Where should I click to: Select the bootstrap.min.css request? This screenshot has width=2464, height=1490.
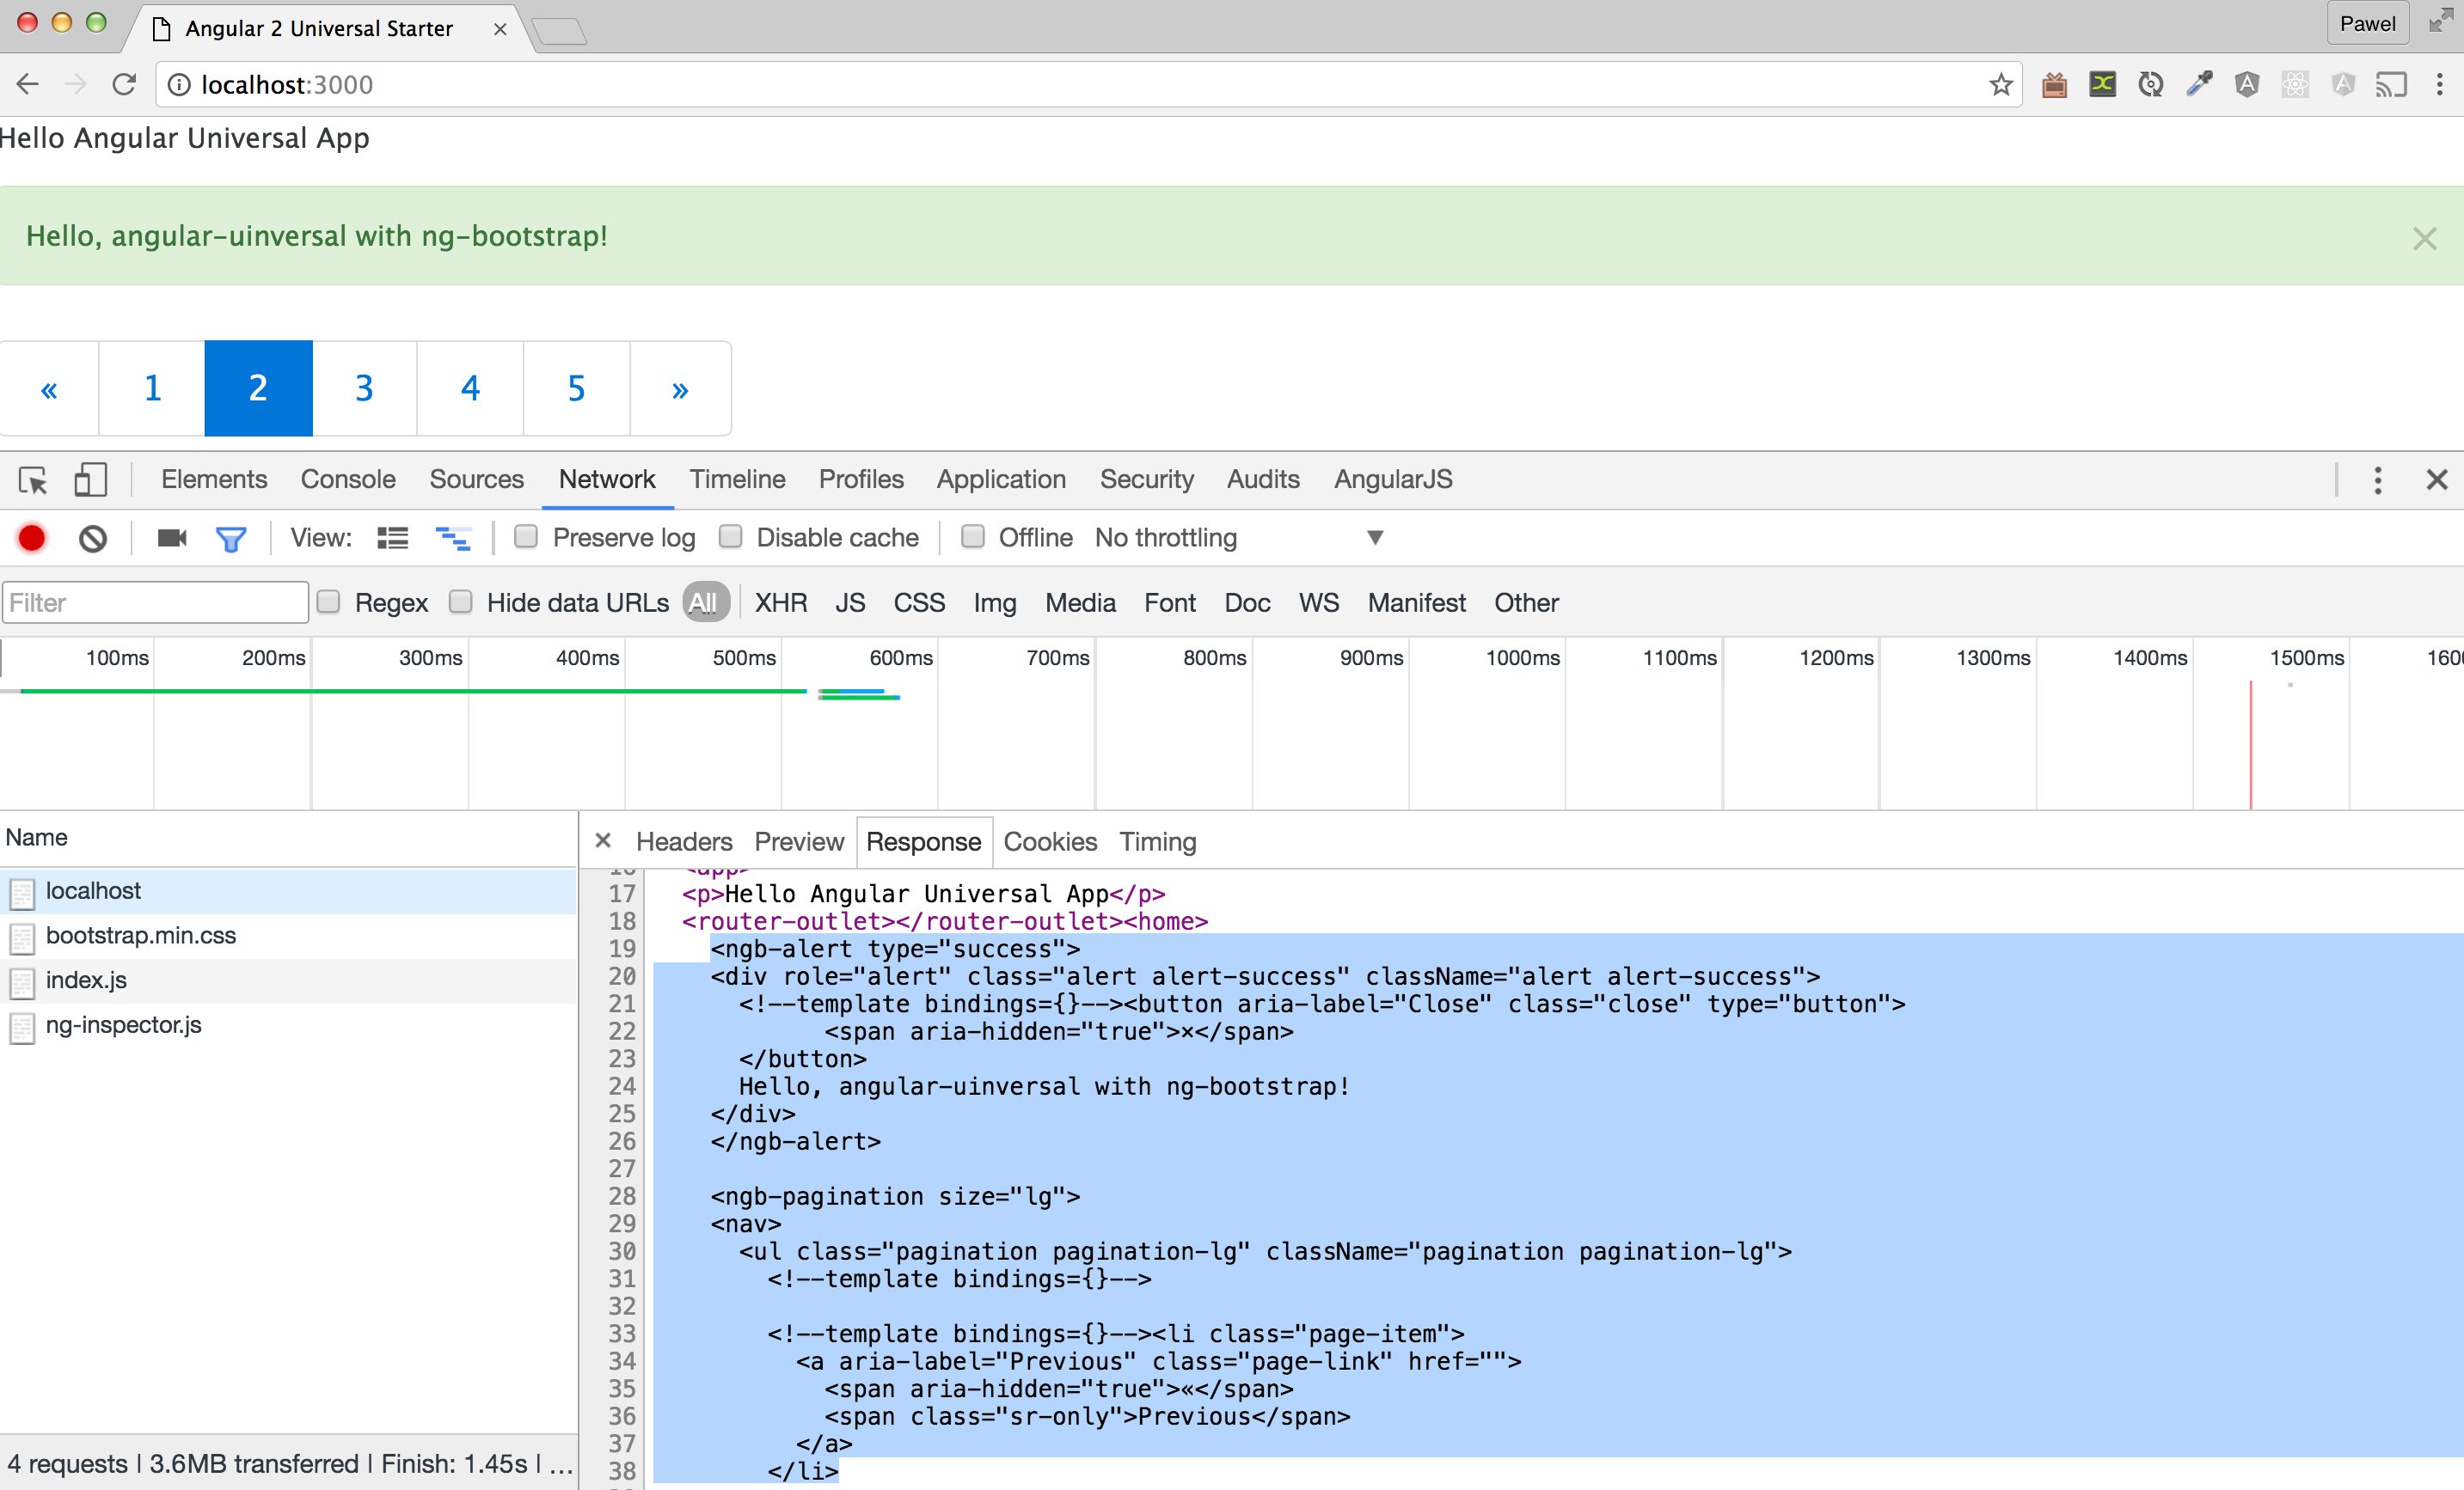288,936
